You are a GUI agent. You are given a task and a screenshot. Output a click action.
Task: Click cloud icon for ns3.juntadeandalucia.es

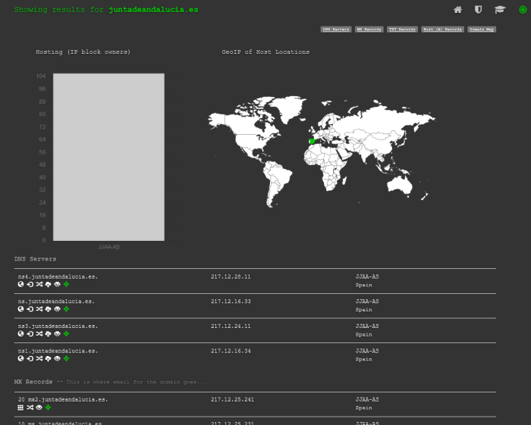[48, 333]
